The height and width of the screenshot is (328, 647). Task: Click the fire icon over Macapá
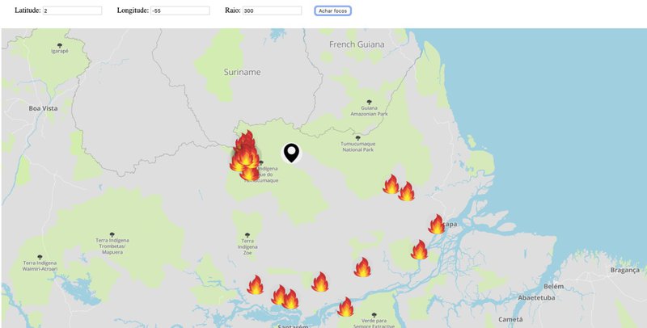tap(437, 225)
